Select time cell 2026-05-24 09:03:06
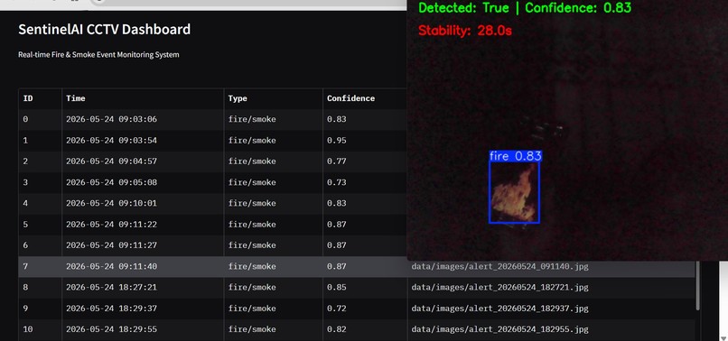Viewport: 728px width, 341px height. pos(143,119)
